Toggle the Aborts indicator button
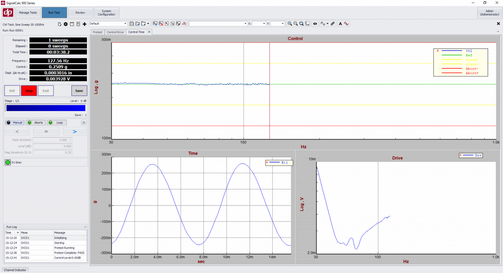The width and height of the screenshot is (503, 273). 35,123
